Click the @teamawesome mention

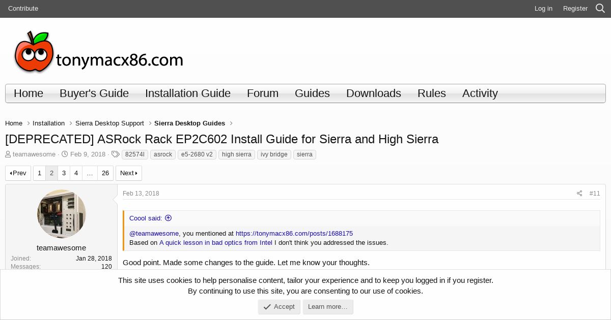coord(154,234)
